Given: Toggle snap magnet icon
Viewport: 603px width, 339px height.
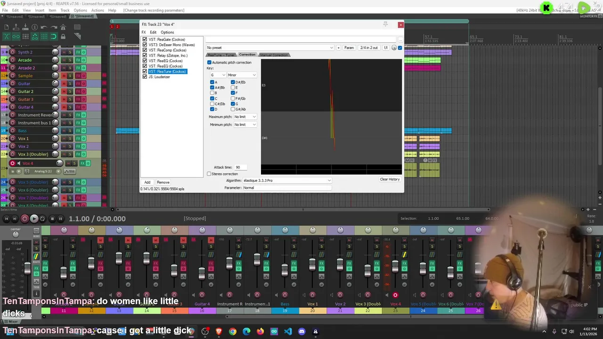Looking at the screenshot, I should 54,36.
